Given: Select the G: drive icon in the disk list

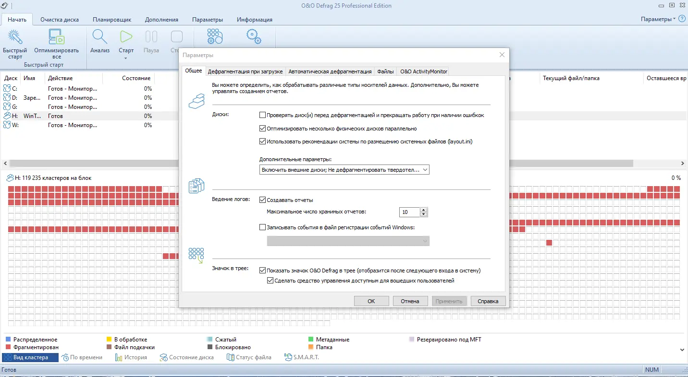Looking at the screenshot, I should (x=7, y=106).
